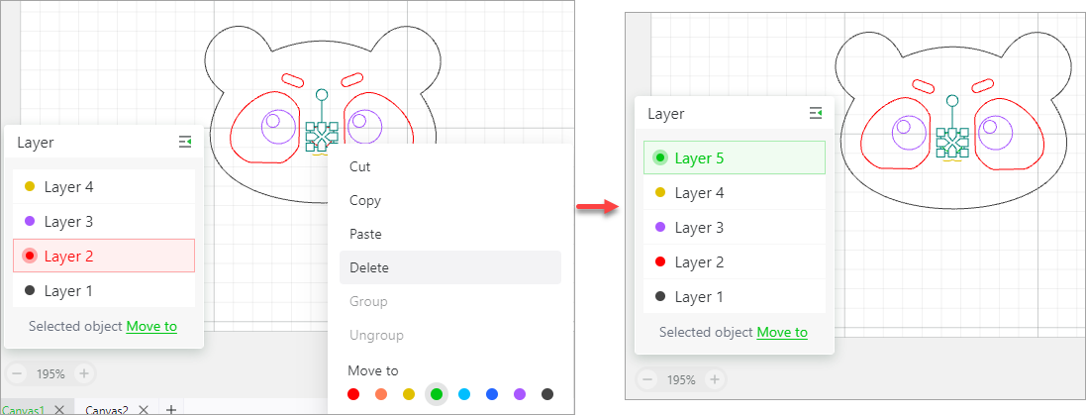1086x415 pixels.
Task: Select green Layer 5 in right panel
Action: tap(735, 157)
